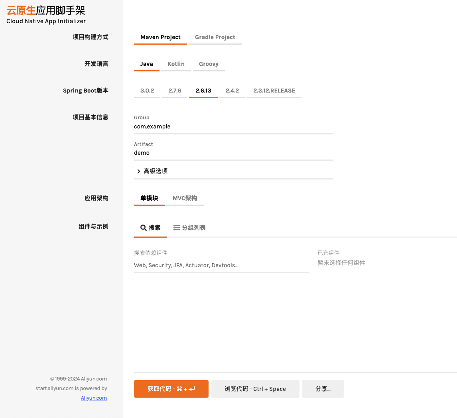457x418 pixels.
Task: Select Spring Boot version 2.7.6
Action: pyautogui.click(x=175, y=91)
